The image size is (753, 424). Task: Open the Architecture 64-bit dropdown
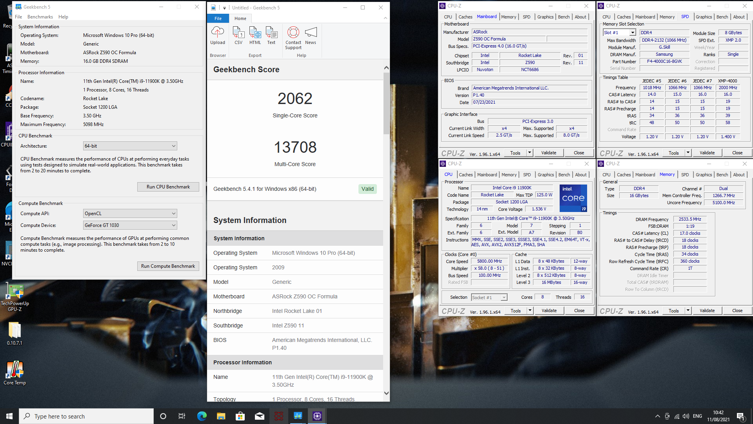click(x=130, y=146)
